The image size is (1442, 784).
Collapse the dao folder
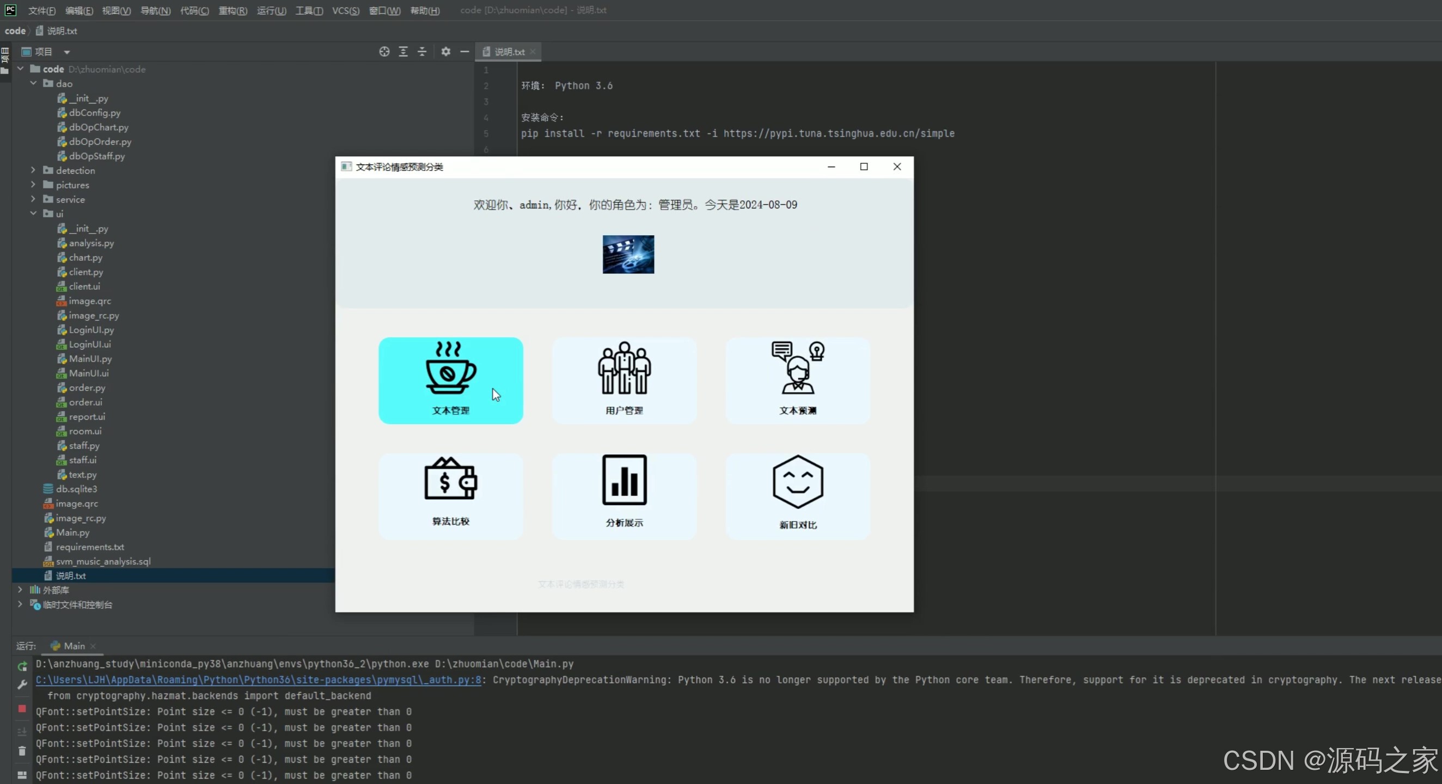point(33,83)
